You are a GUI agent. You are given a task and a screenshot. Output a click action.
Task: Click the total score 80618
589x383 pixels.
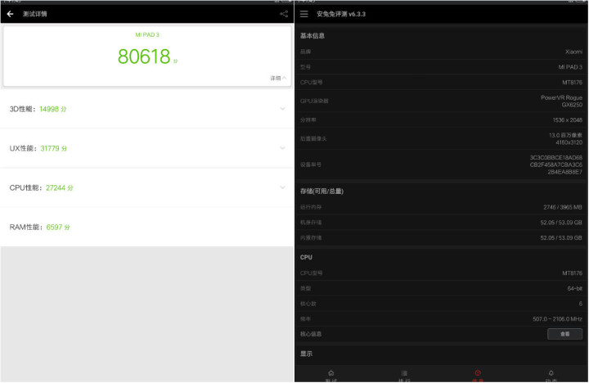(144, 56)
